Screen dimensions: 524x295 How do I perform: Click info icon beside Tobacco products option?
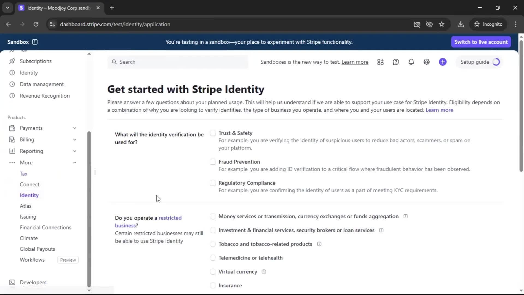pos(319,244)
